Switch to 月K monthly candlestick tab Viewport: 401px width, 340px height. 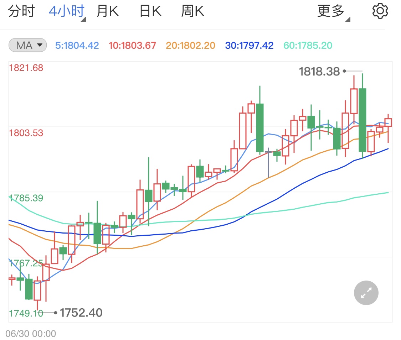(107, 11)
